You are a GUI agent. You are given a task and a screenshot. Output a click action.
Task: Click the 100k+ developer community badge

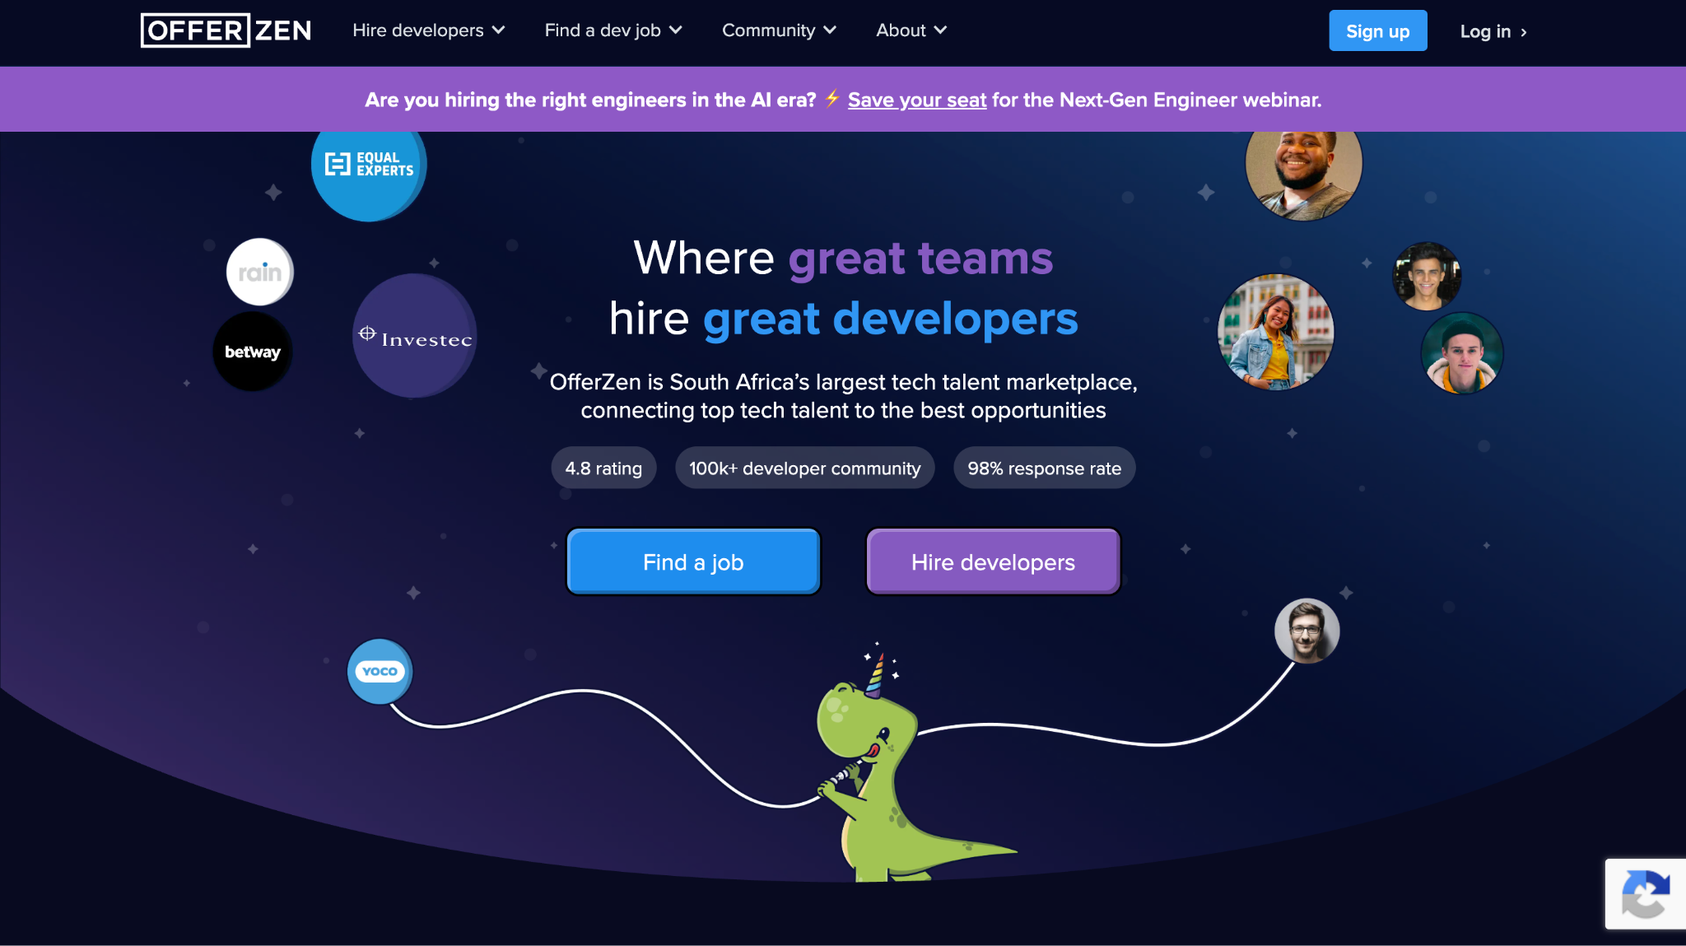[804, 468]
